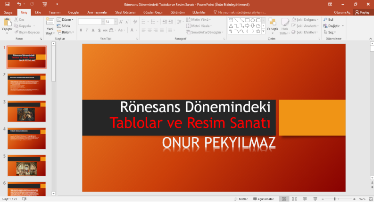Screen dimensions: 374x210
Task: Align text left in Paragraf group
Action: coord(143,30)
